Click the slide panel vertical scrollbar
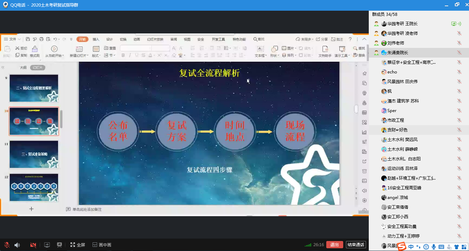 tap(62, 119)
